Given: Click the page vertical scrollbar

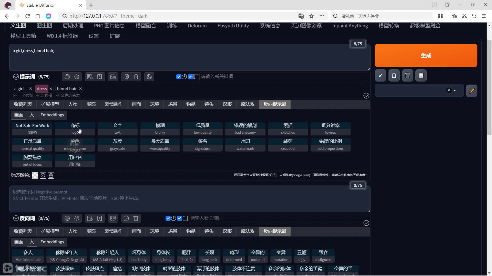Looking at the screenshot, I should 489,87.
